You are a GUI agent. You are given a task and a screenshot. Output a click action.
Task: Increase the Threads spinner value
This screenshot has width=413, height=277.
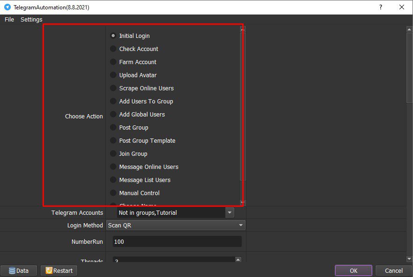coord(238,259)
